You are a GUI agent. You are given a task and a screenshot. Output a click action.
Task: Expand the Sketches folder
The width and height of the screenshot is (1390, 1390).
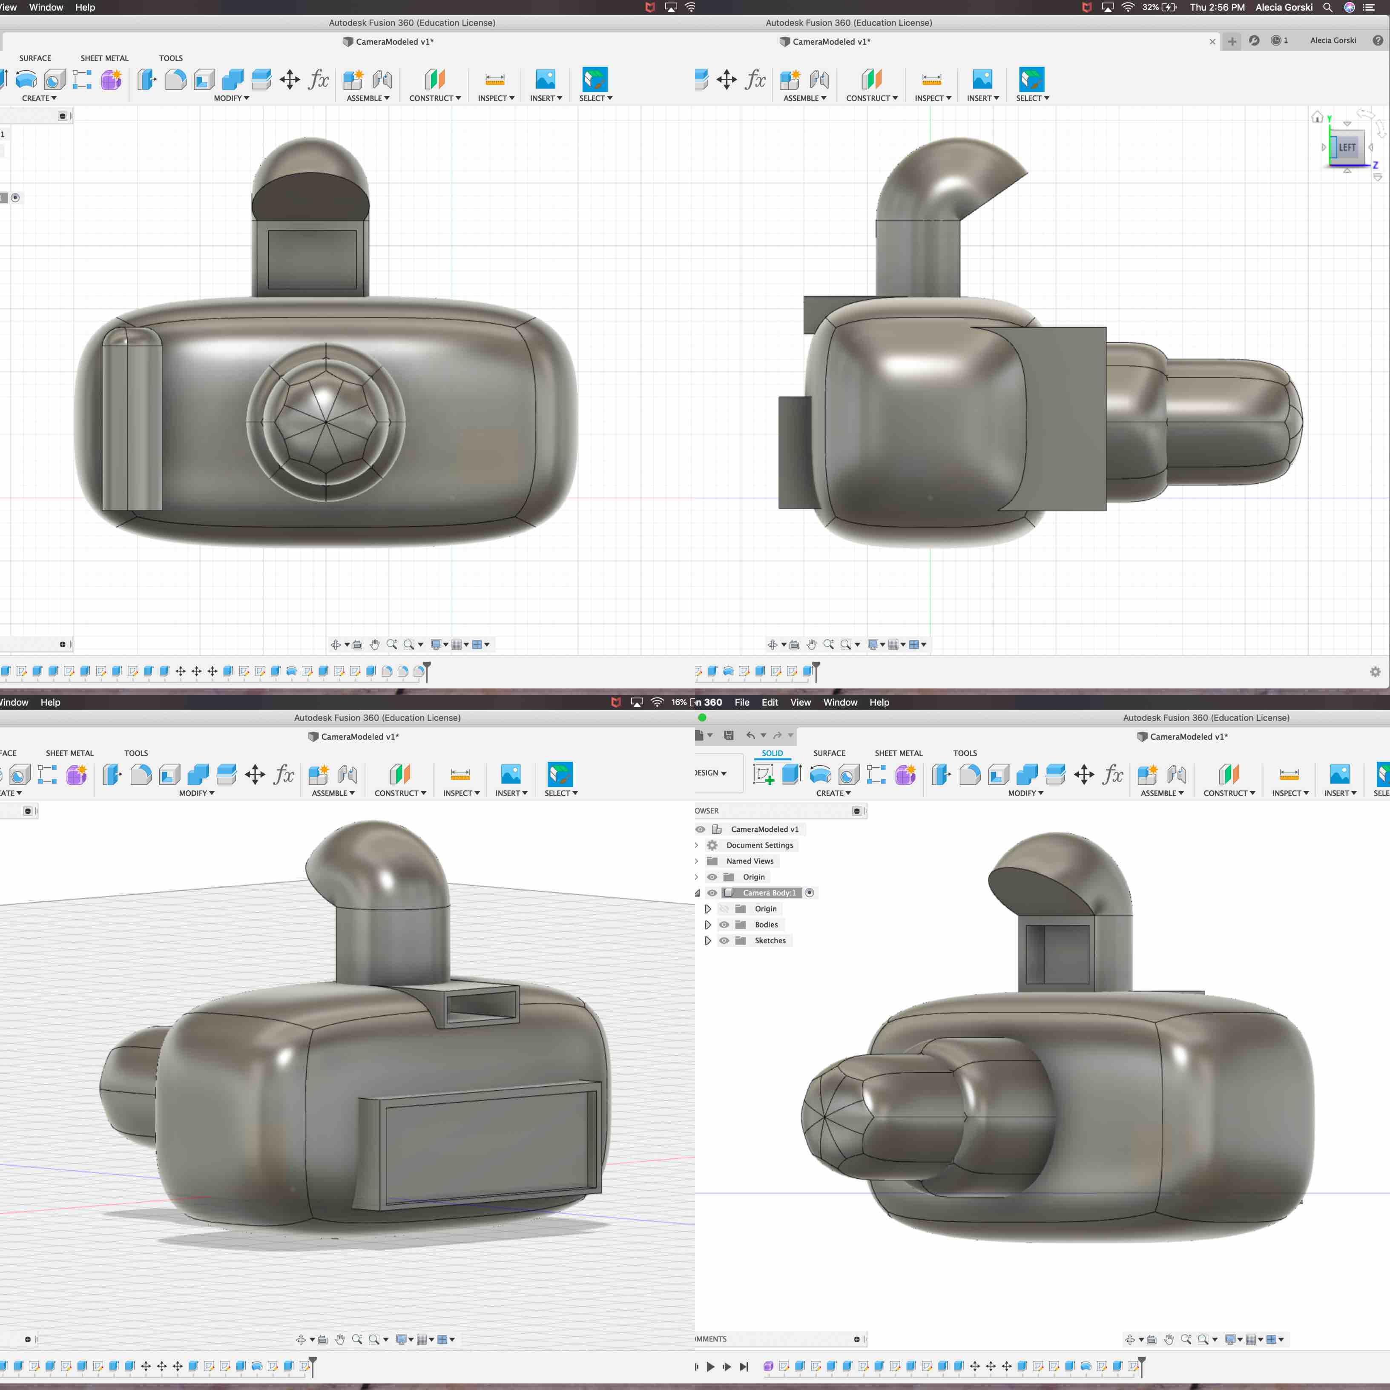click(x=707, y=940)
